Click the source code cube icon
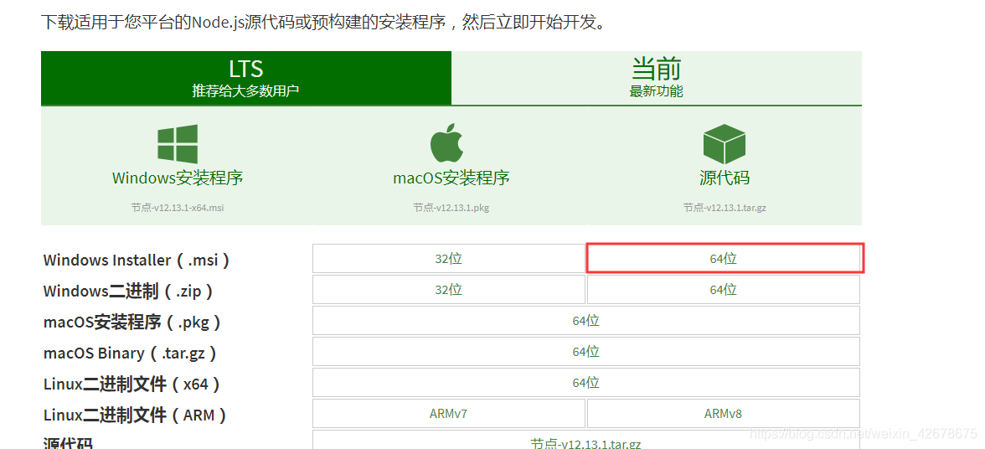Viewport: 985px width, 449px height. click(x=724, y=144)
